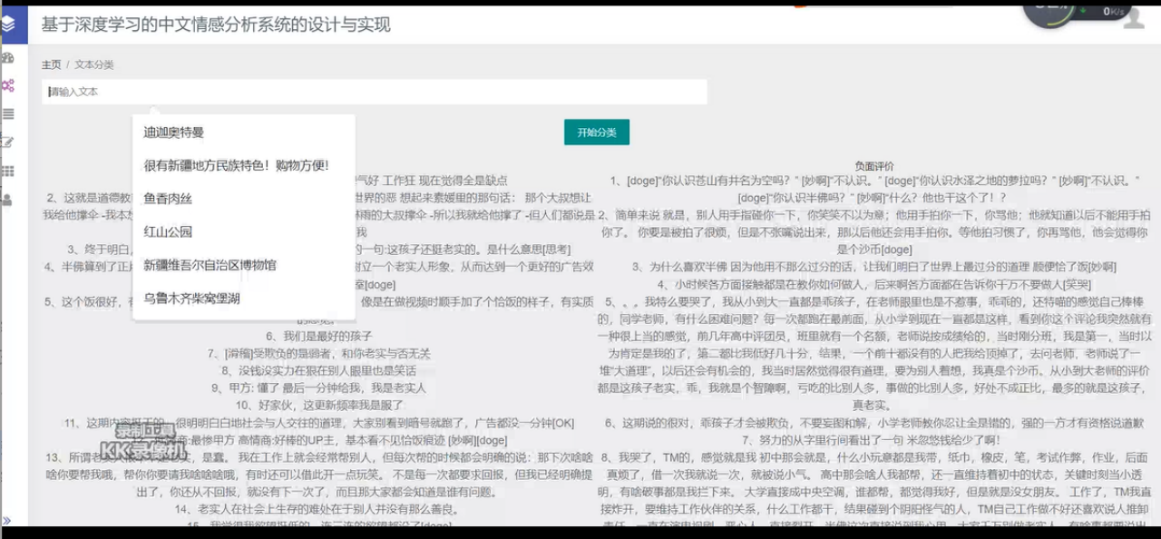Focus the 请输入文本 input field
This screenshot has height=539, width=1161.
click(x=374, y=92)
